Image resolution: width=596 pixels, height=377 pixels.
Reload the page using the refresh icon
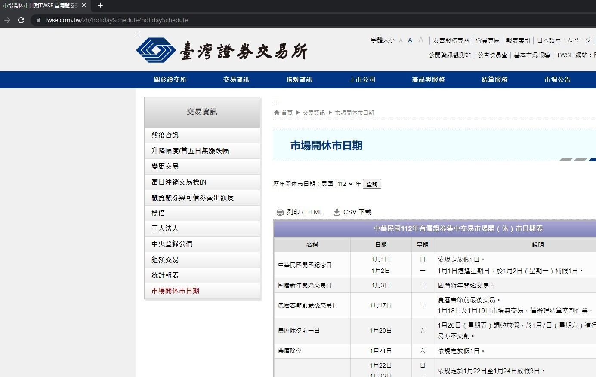tap(21, 20)
